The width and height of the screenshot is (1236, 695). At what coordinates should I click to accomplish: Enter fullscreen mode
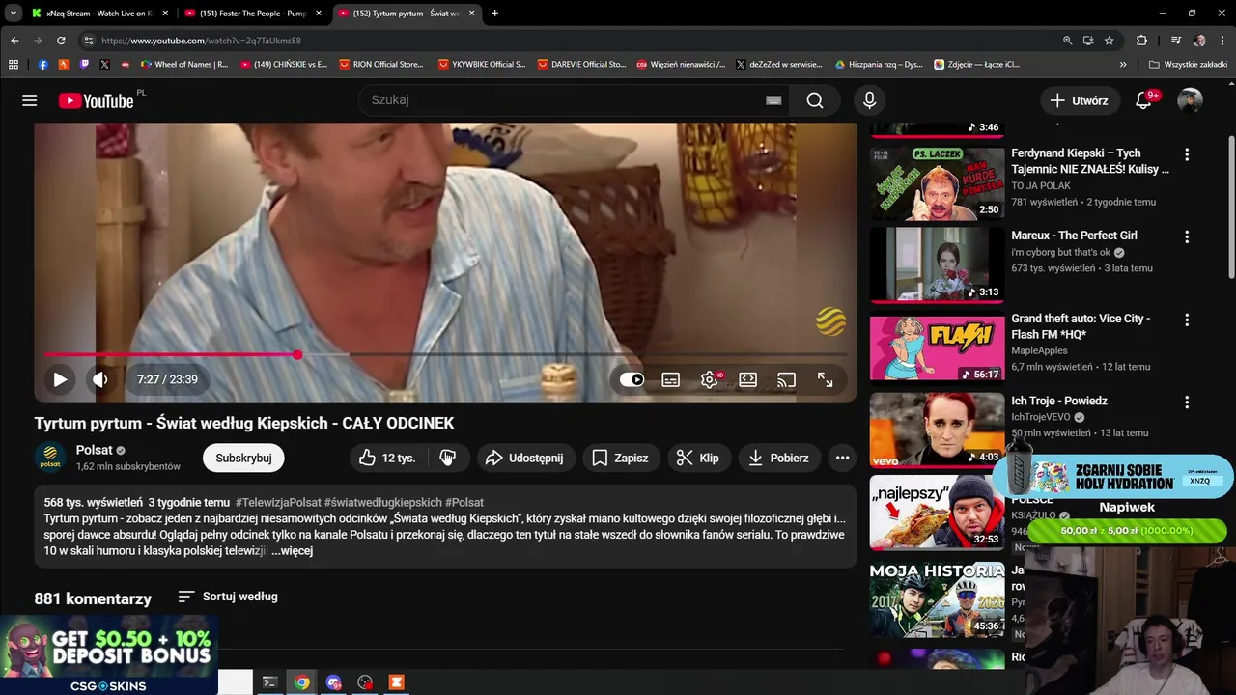pos(825,379)
